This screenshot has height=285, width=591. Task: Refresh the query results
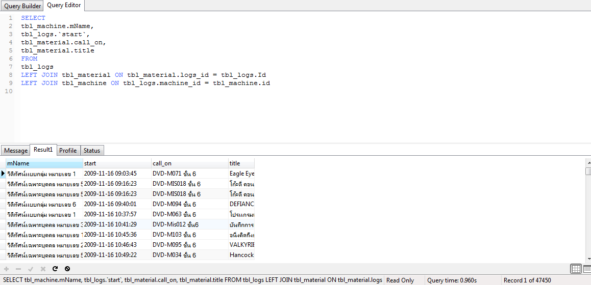pyautogui.click(x=55, y=269)
